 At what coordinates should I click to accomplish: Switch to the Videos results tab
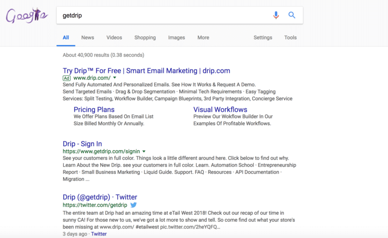114,37
